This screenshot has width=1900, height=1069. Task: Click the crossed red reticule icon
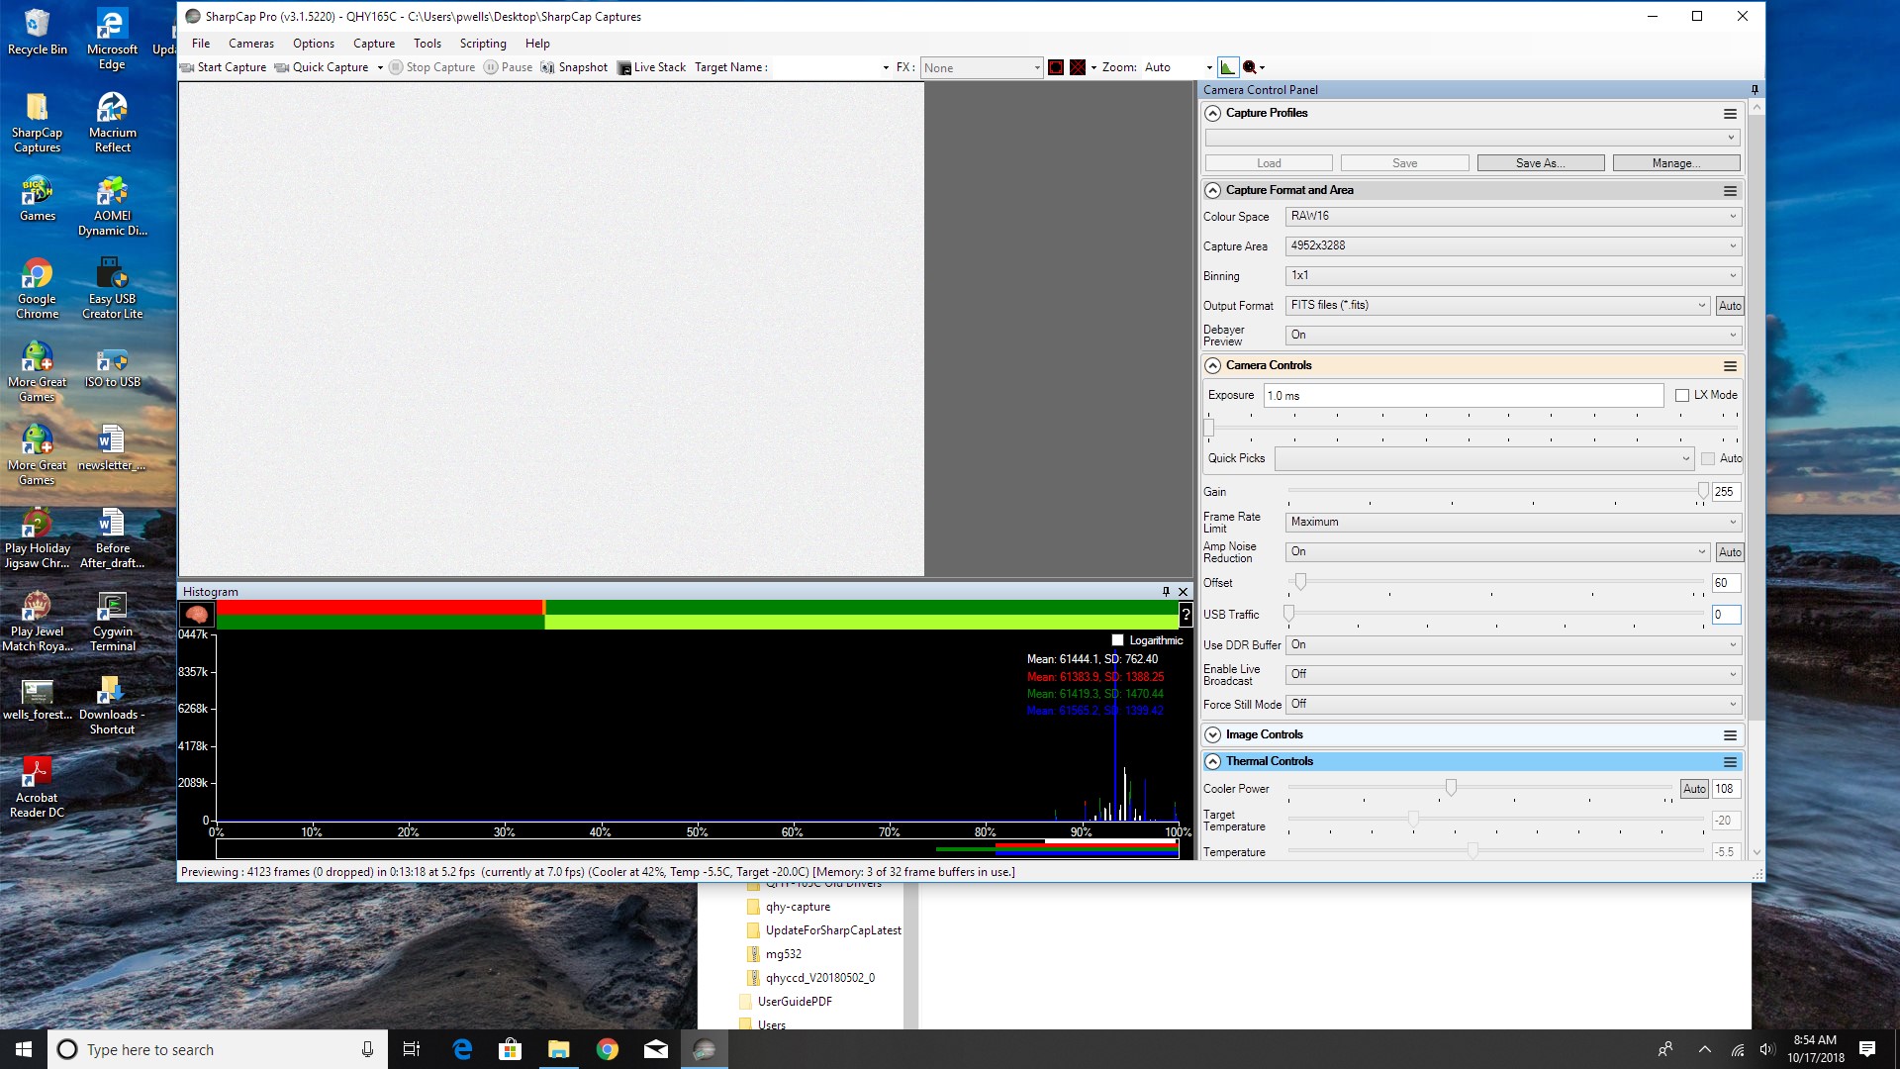[x=1078, y=67]
